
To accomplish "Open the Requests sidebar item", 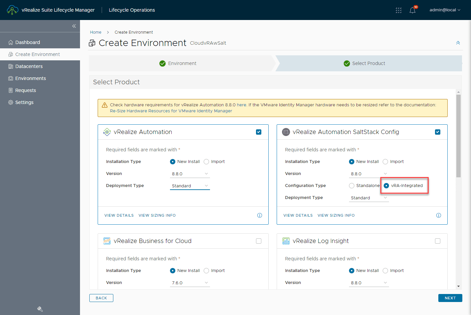I will click(x=25, y=90).
